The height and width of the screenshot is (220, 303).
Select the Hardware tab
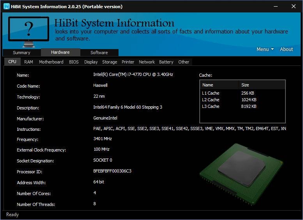coord(60,52)
